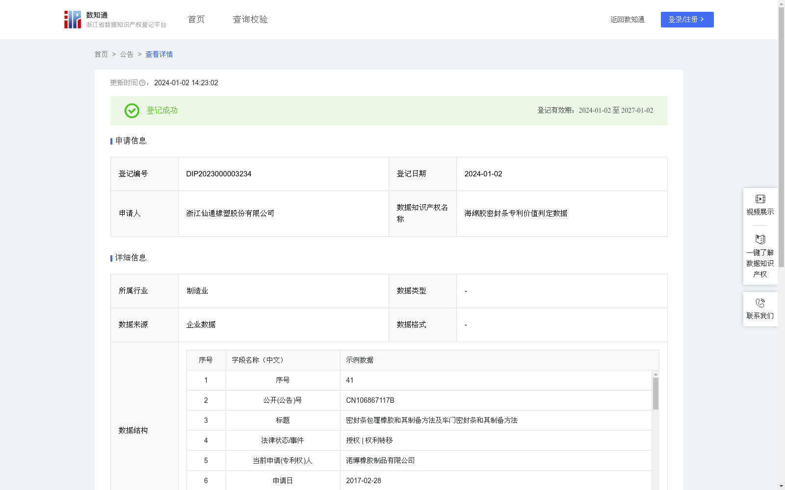Click the inner table scroll-up arrow
The image size is (785, 490).
click(655, 374)
